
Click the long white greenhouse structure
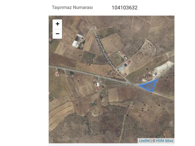tap(163, 67)
